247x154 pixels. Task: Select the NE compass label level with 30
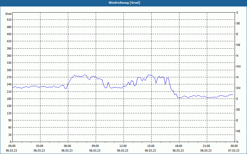tap(238, 131)
